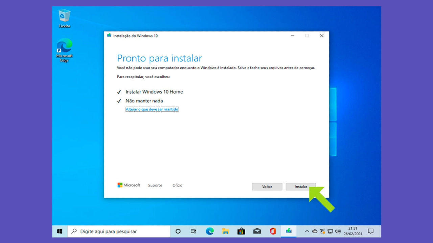Click the 'Pronto para instalar' heading
The height and width of the screenshot is (243, 433).
[x=159, y=58]
